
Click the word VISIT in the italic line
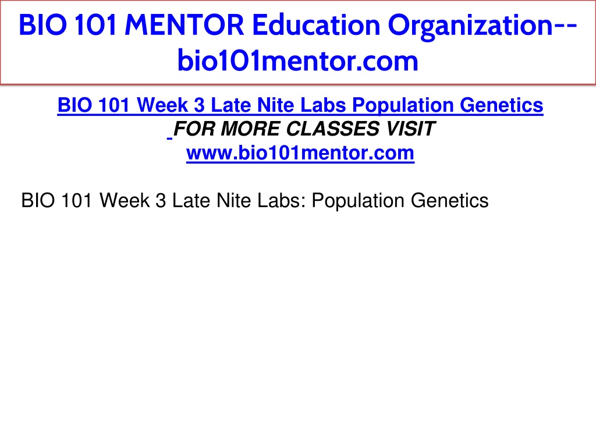[410, 129]
